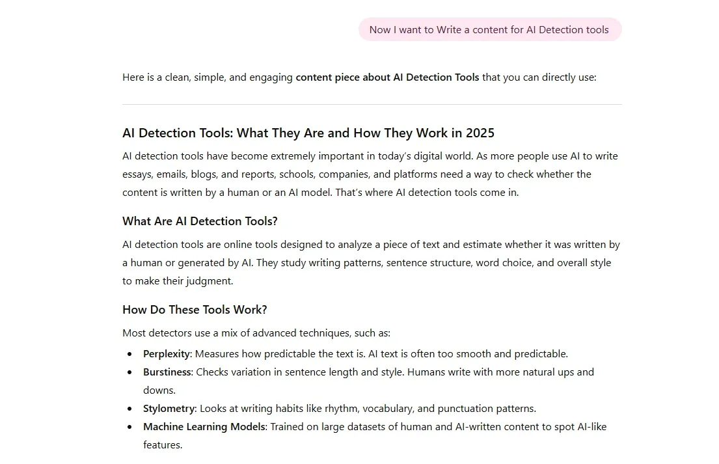This screenshot has width=719, height=464.
Task: Click the bold term "Burstiness"
Action: pos(167,372)
